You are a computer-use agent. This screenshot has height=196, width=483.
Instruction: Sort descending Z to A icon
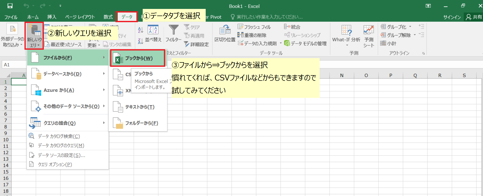140,41
